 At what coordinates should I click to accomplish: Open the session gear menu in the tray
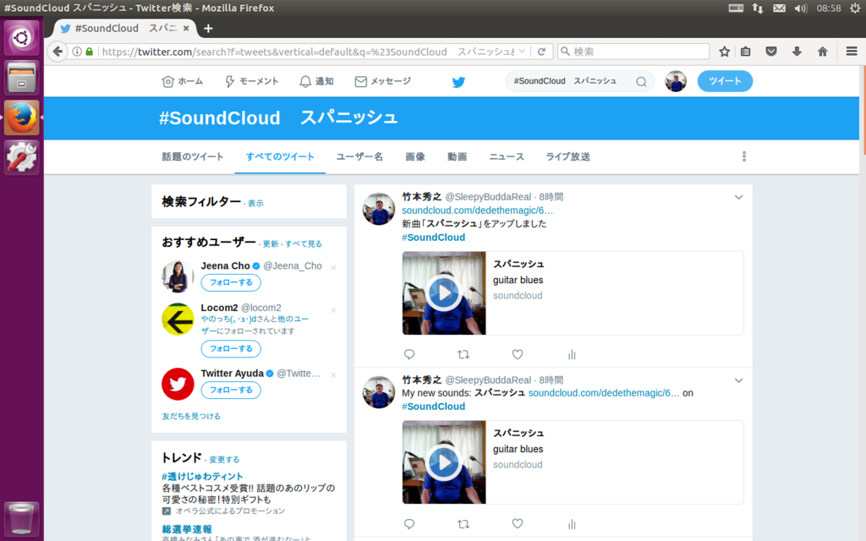tap(855, 8)
